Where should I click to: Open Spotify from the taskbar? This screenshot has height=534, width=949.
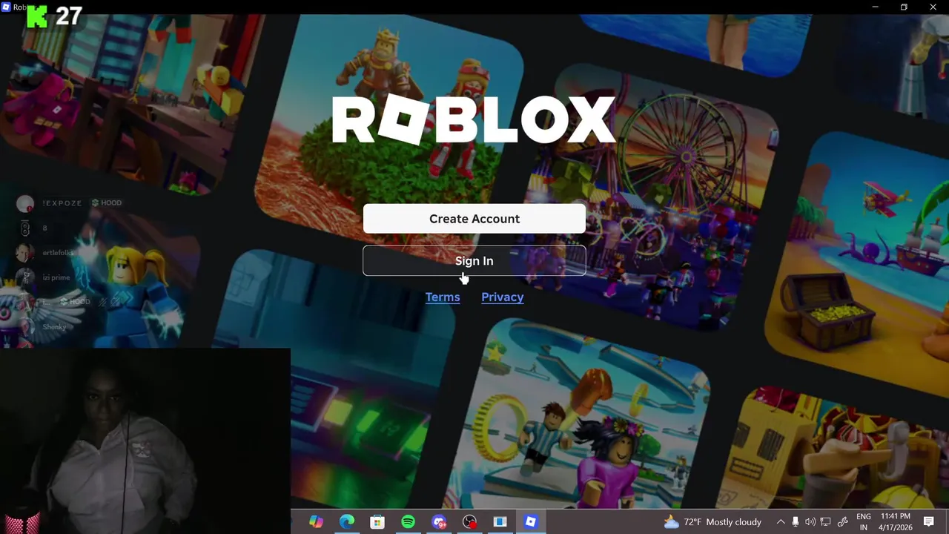tap(409, 522)
